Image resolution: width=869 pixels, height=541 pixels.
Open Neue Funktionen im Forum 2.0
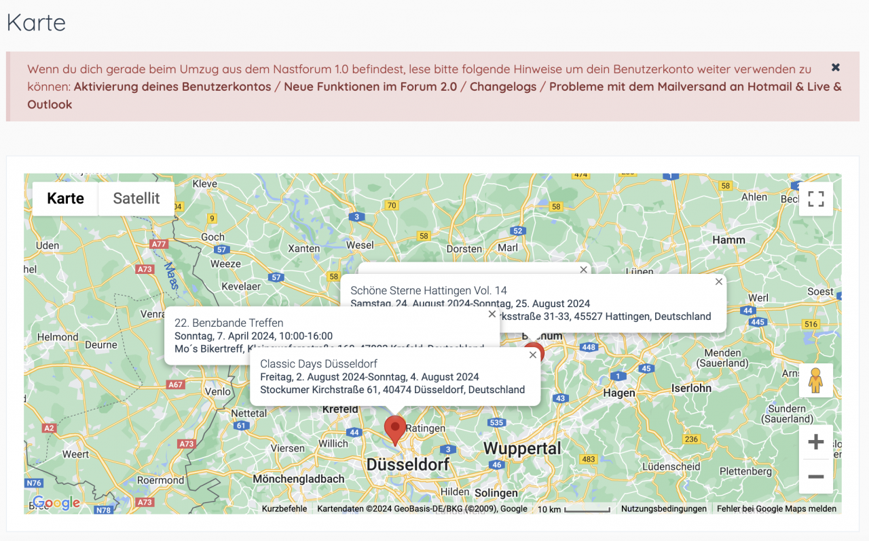click(370, 87)
